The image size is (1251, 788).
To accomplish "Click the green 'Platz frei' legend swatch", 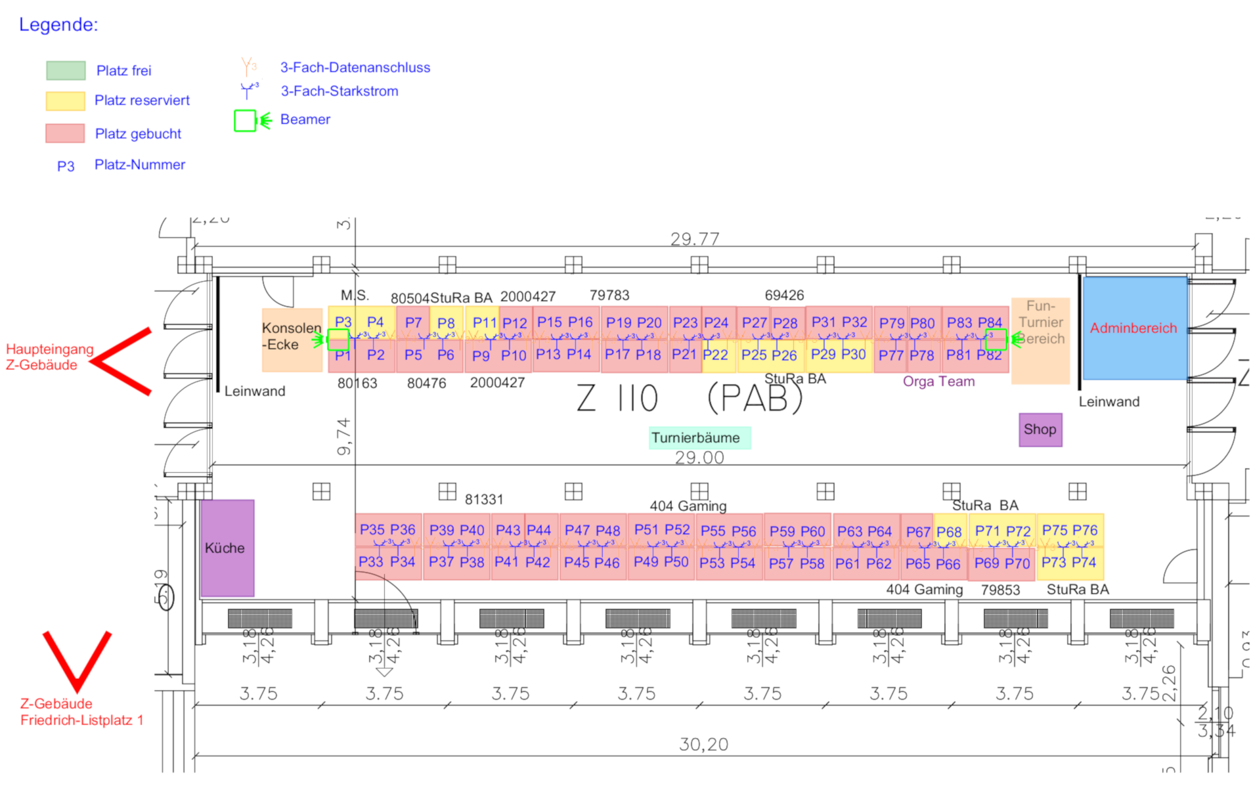I will [66, 70].
